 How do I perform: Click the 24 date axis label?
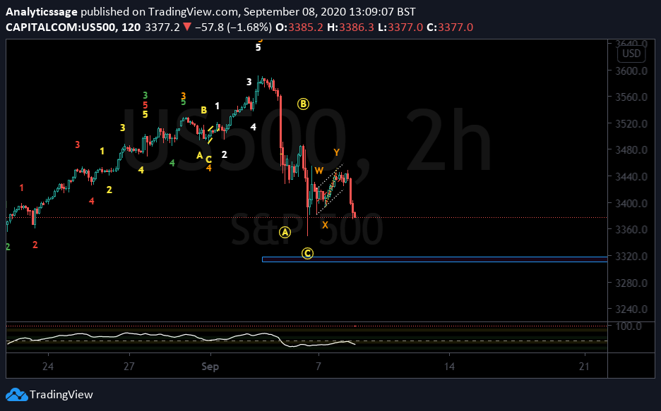48,367
